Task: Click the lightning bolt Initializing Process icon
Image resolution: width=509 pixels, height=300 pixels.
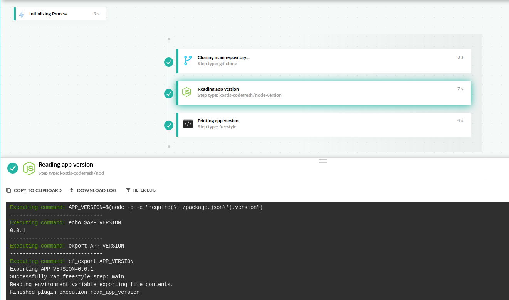Action: pos(22,14)
